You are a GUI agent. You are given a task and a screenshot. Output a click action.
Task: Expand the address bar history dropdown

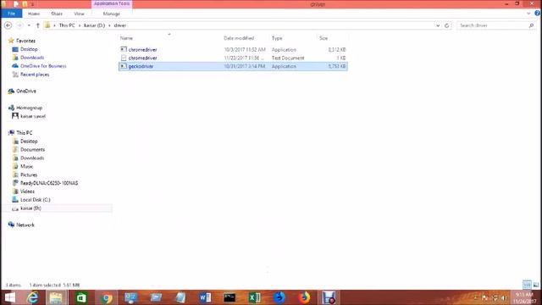pyautogui.click(x=438, y=25)
